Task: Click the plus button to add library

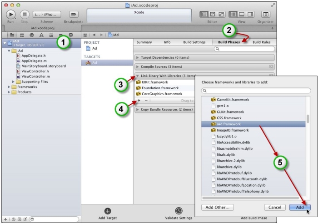Action: point(139,101)
